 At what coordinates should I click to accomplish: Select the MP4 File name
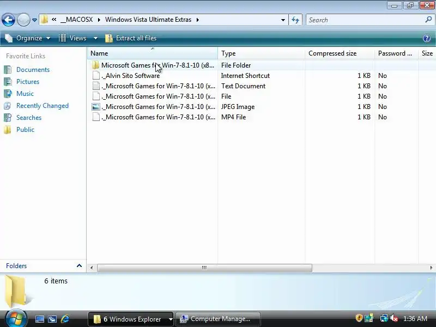coord(159,117)
